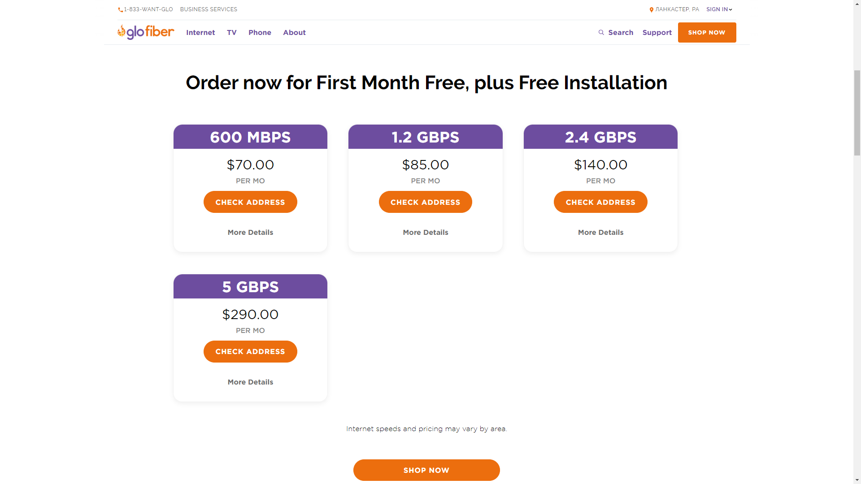Open the About menu
This screenshot has width=861, height=484.
(294, 33)
